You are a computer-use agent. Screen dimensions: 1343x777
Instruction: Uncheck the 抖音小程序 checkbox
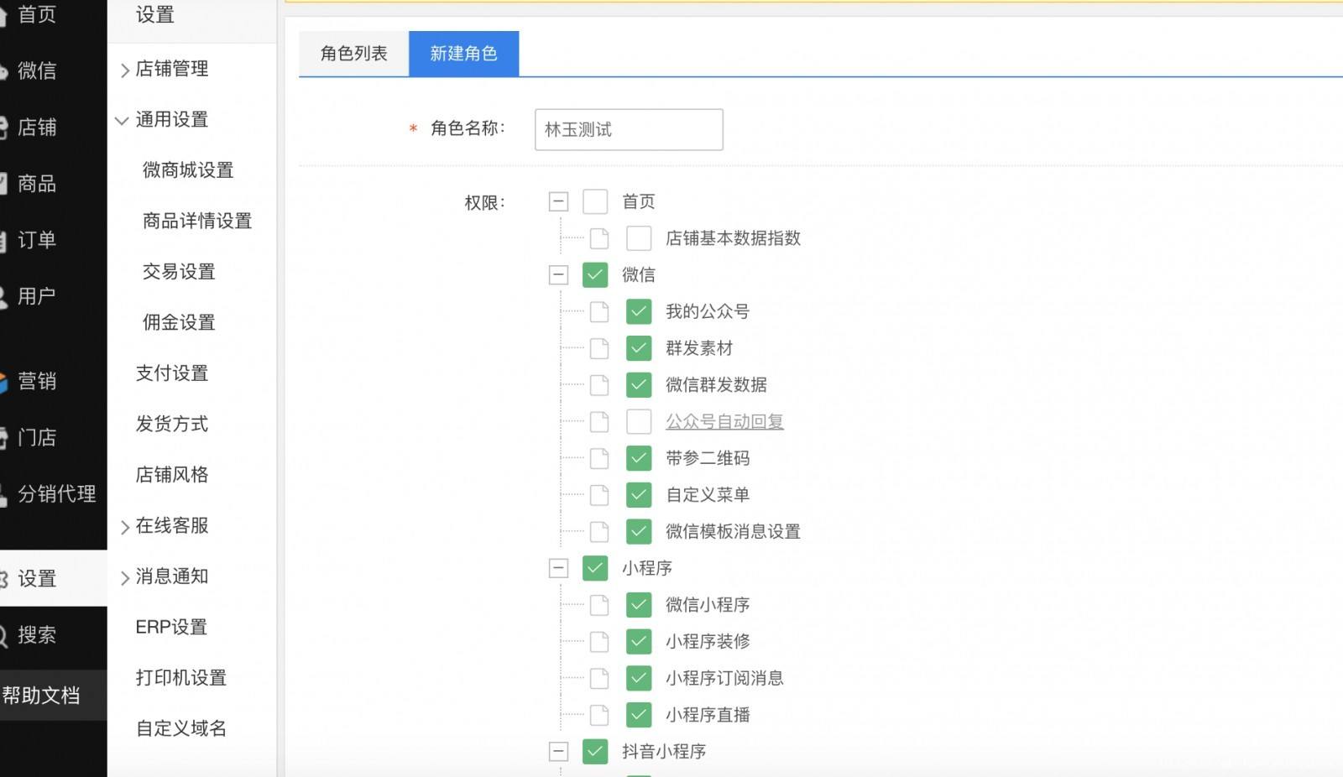tap(595, 751)
